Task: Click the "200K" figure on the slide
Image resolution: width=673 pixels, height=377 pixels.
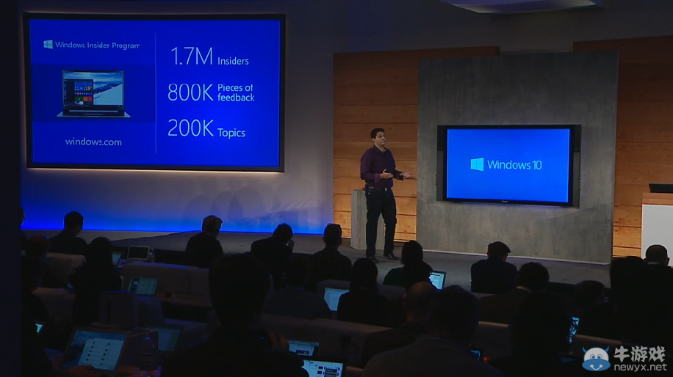Action: click(x=190, y=128)
